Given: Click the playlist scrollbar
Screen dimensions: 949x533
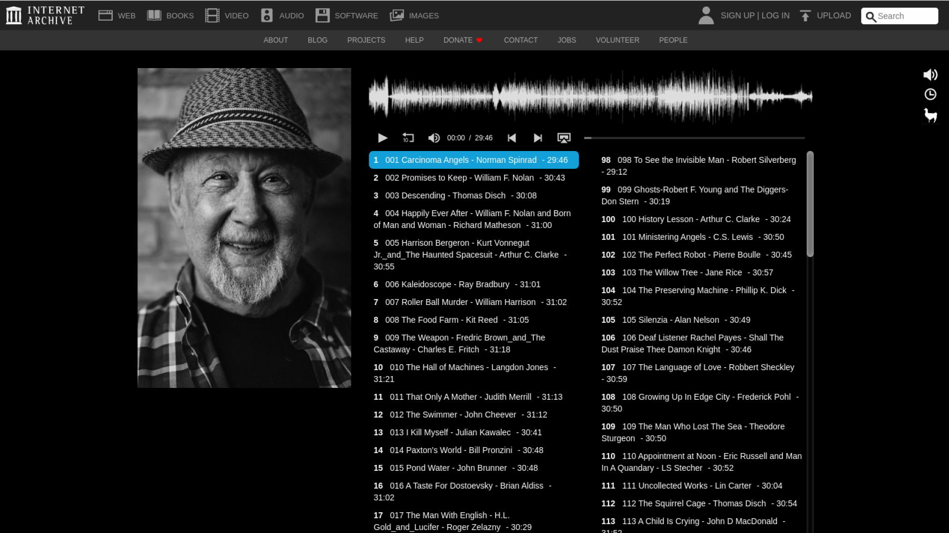Looking at the screenshot, I should pyautogui.click(x=810, y=204).
